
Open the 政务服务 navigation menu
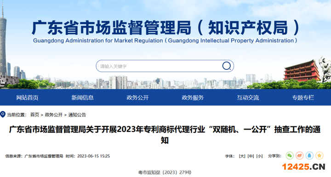[x=193, y=97]
